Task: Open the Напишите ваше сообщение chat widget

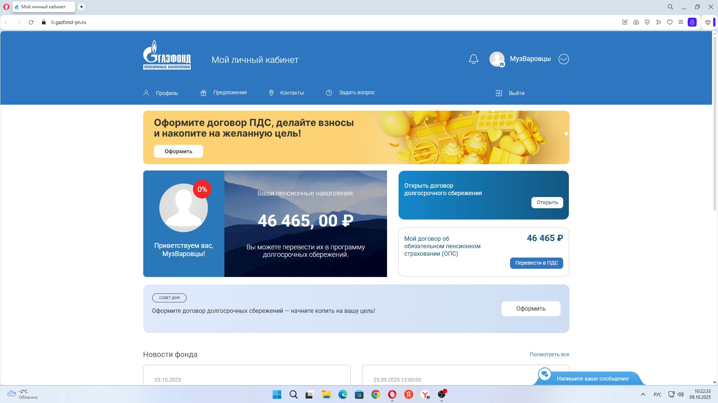Action: (592, 379)
